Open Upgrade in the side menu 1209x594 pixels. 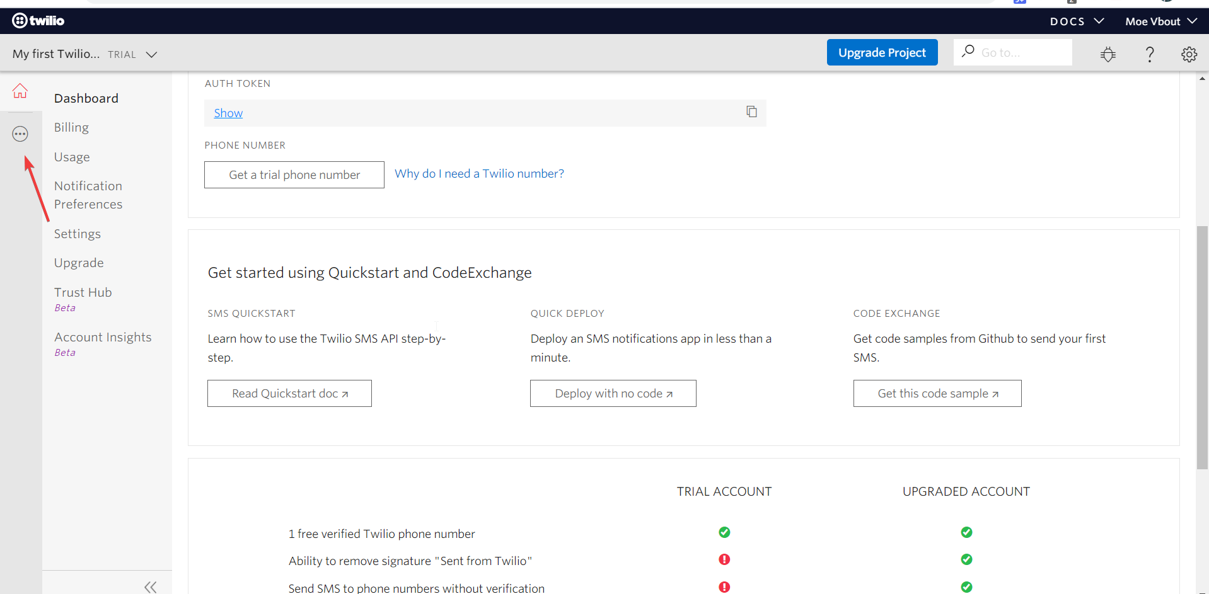tap(79, 263)
